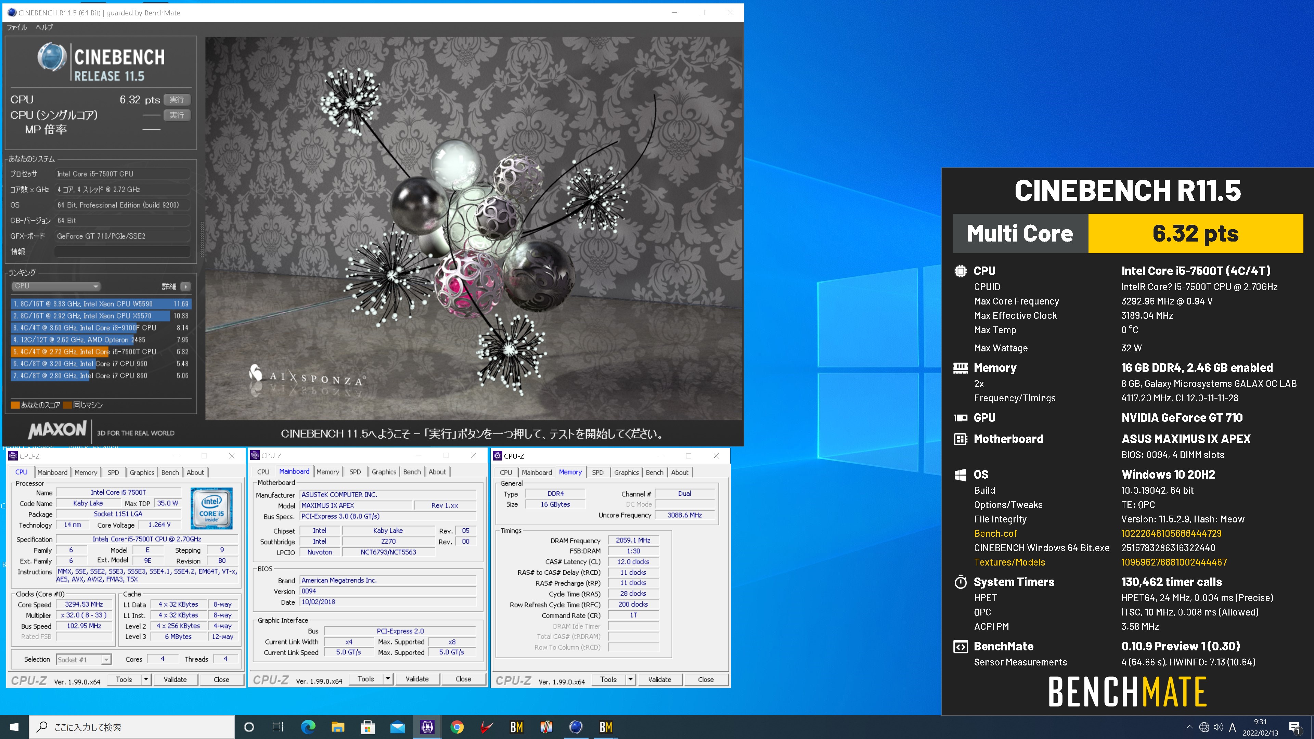
Task: Run the CPU multi-core test with 実行
Action: tap(177, 100)
